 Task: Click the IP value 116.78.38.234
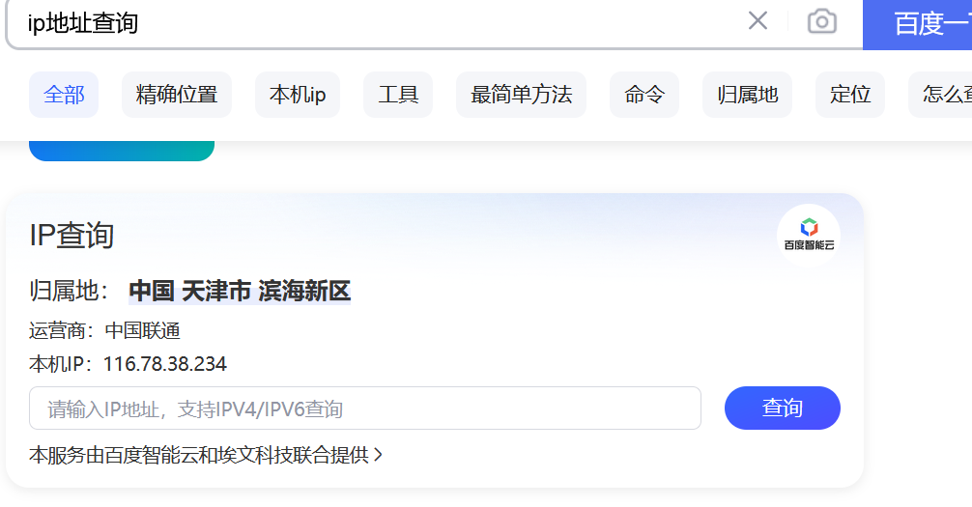coord(165,364)
